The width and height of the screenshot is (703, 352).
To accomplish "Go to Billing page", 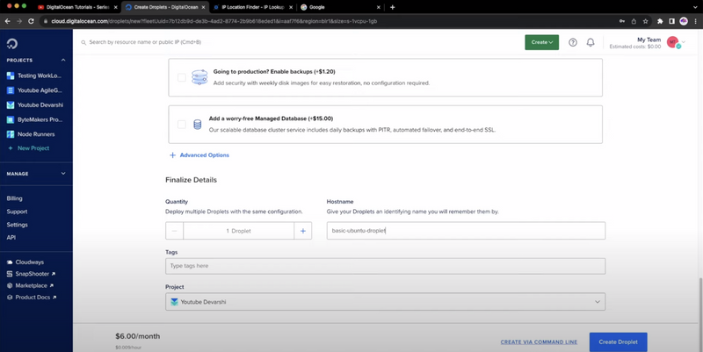I will 14,198.
